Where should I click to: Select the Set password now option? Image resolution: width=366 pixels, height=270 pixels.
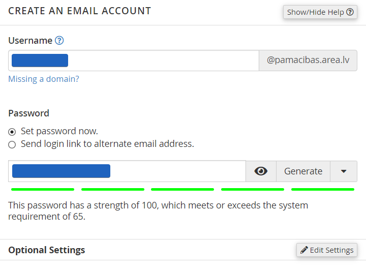point(12,131)
